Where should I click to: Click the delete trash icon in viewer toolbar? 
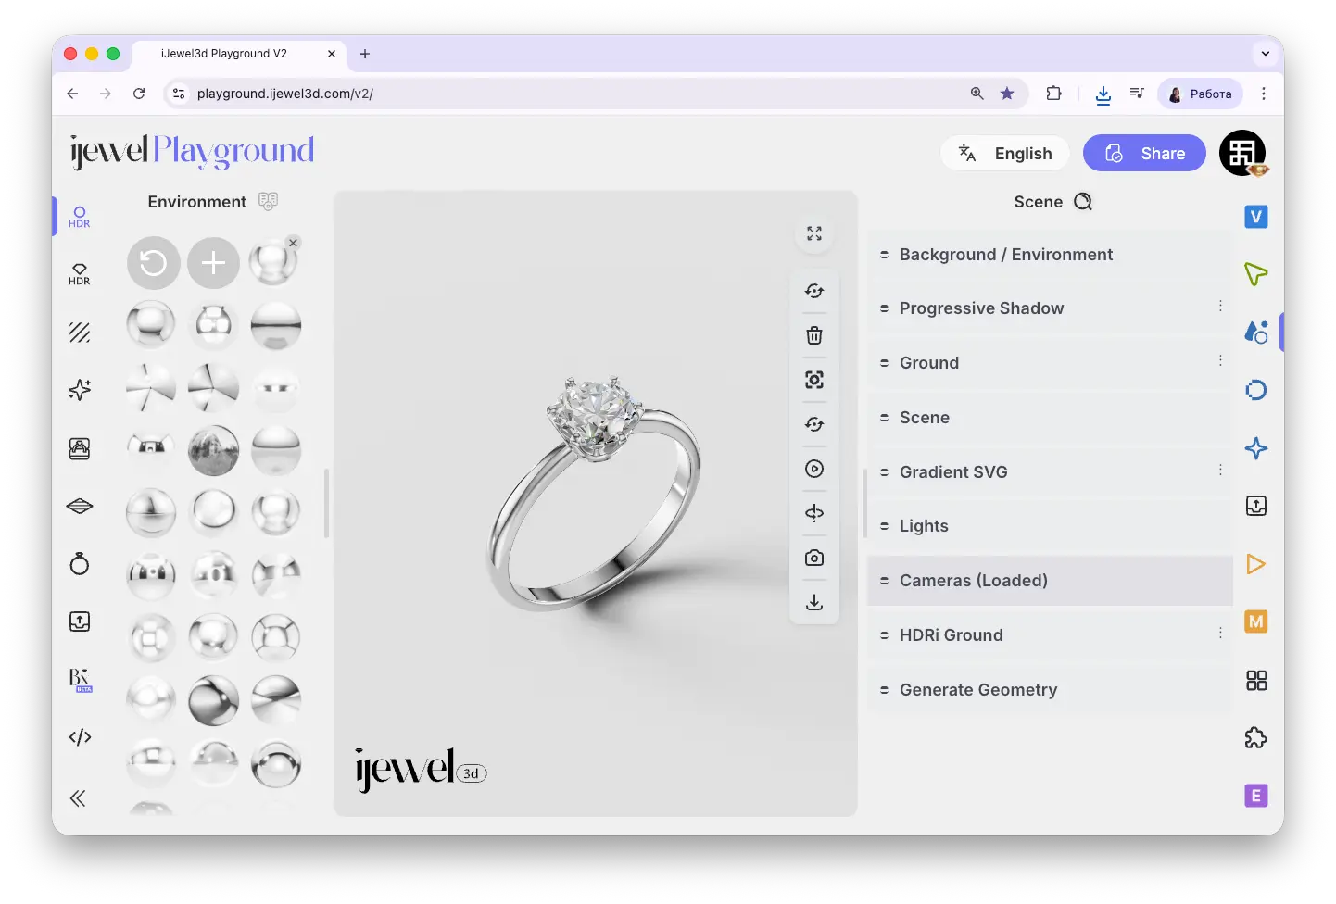(814, 335)
